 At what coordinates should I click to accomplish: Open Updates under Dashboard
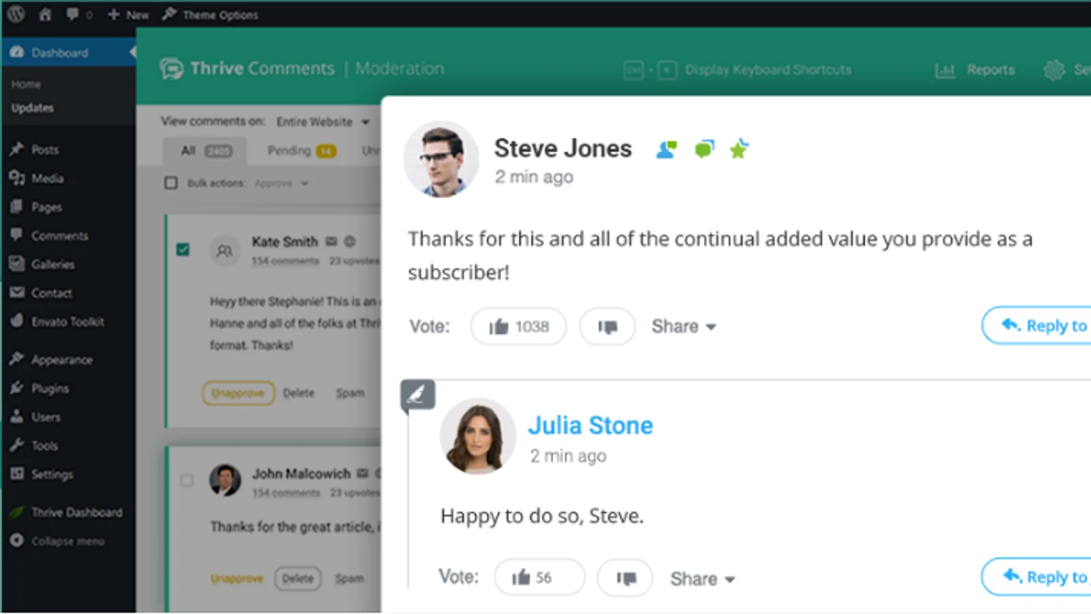pos(32,108)
